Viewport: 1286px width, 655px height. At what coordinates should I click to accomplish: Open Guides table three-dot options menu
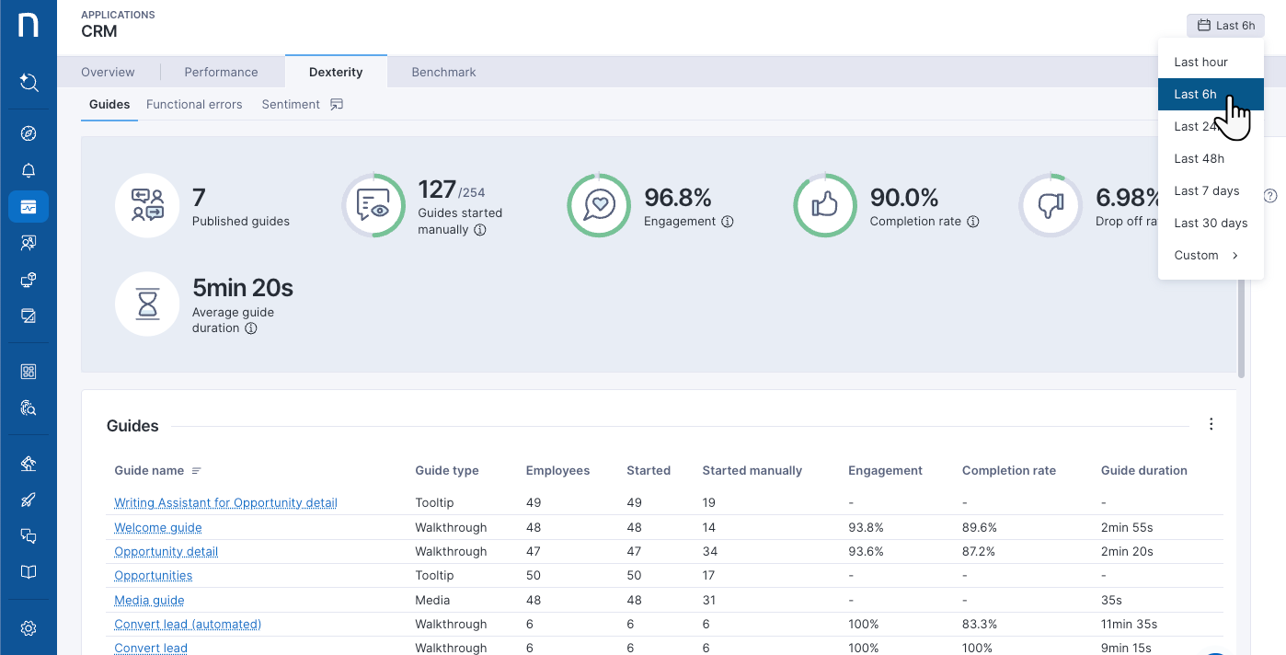tap(1211, 424)
